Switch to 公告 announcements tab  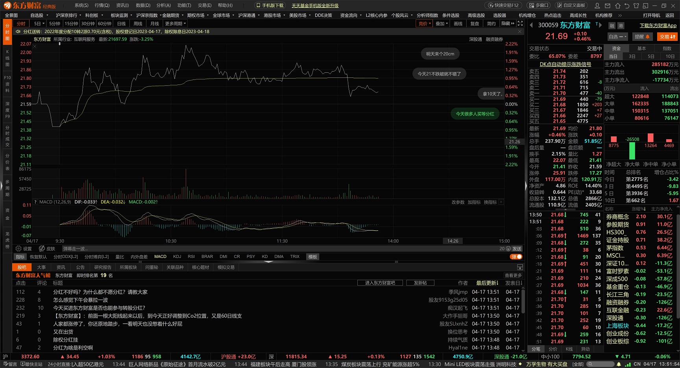80,267
